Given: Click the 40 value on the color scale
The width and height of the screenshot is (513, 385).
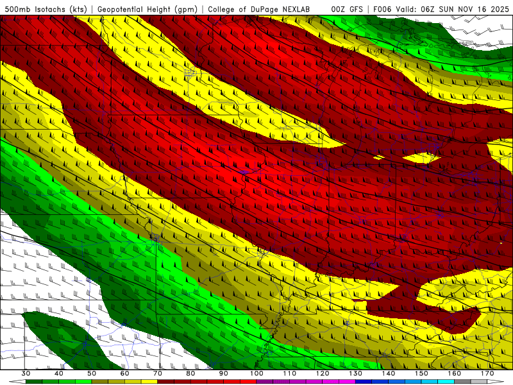Looking at the screenshot, I should click(x=59, y=373).
